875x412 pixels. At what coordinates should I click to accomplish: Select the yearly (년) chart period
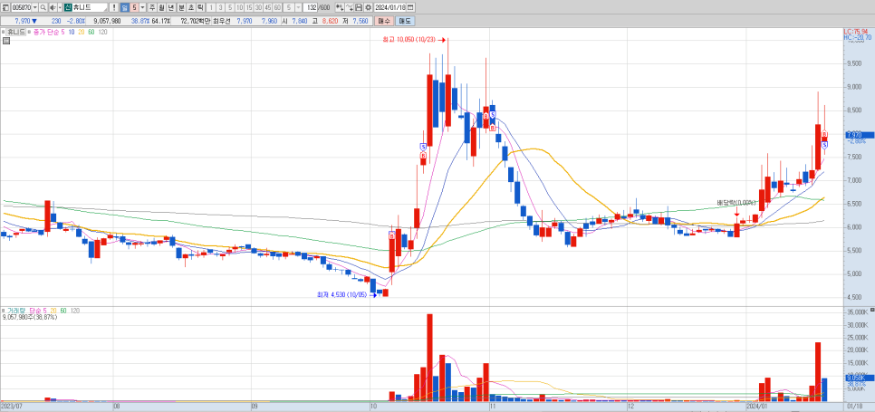(171, 7)
